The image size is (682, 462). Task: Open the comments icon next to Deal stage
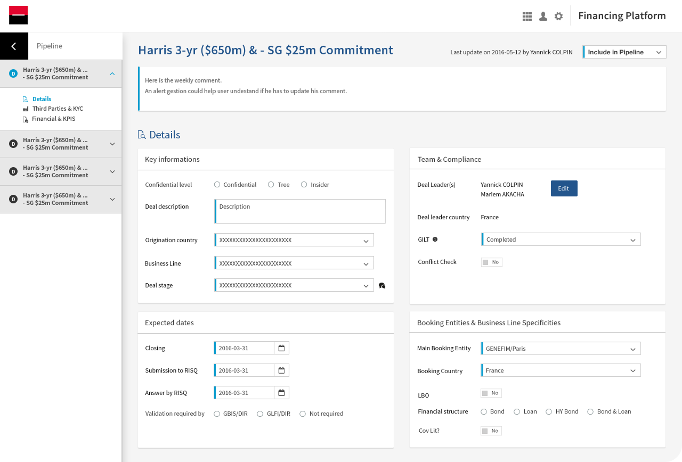[x=382, y=285]
